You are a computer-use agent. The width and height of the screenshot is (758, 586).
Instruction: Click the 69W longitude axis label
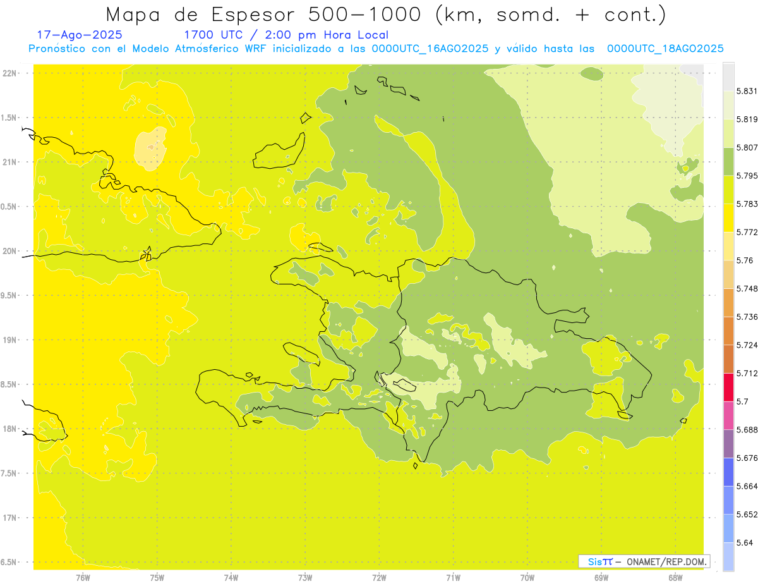click(x=601, y=577)
